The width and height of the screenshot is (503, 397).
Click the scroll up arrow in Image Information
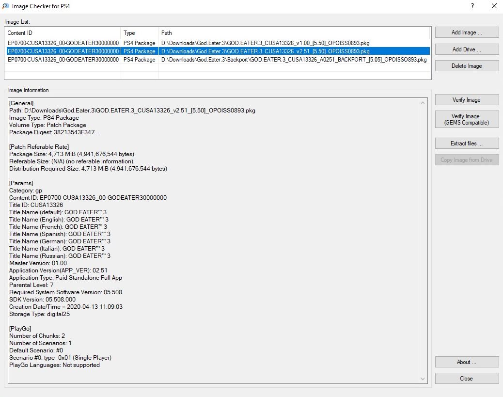click(x=423, y=103)
